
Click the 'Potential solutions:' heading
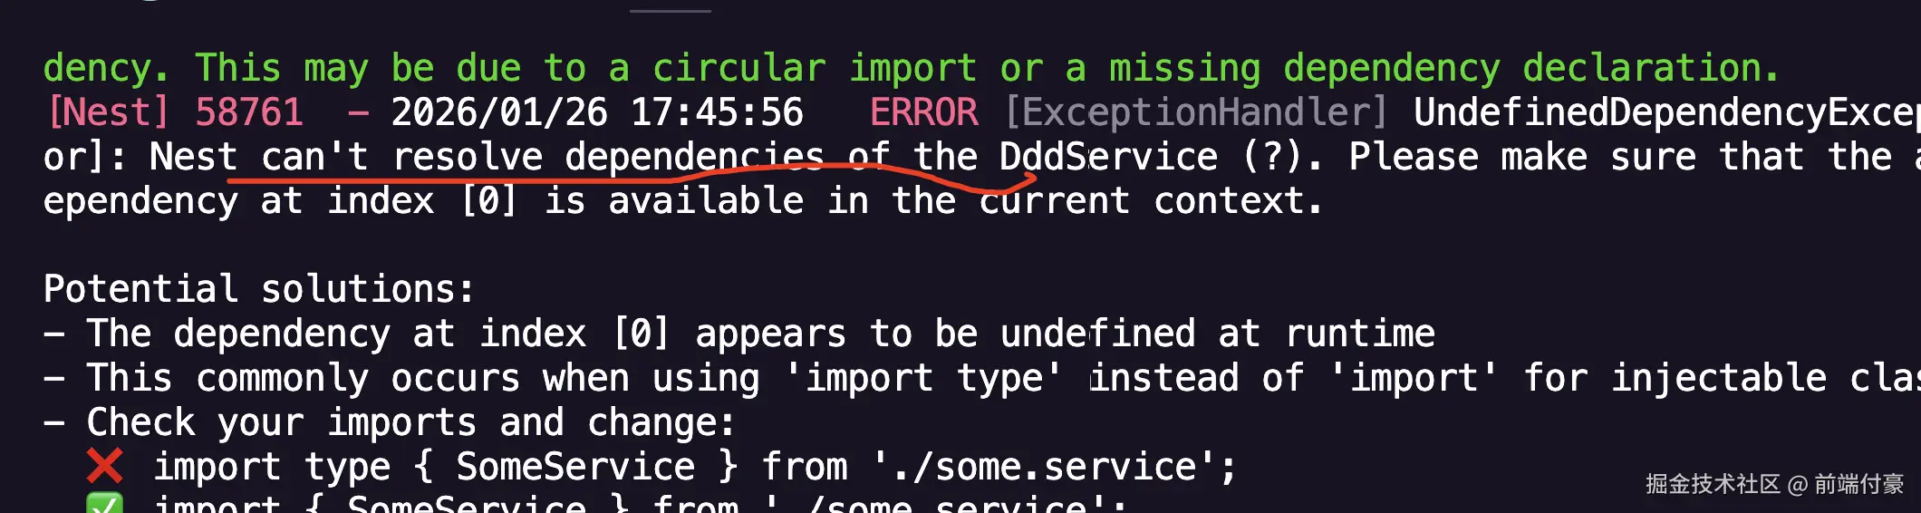coord(259,289)
